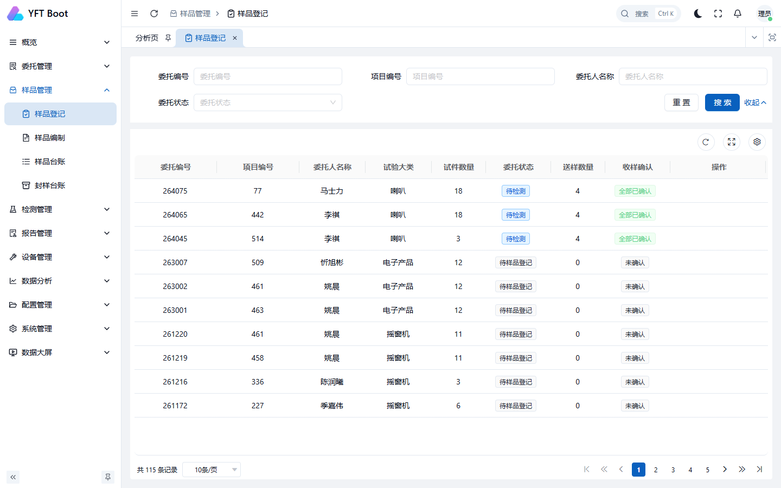Collapse sidebar with double-arrow icon
Screen dimensions: 781x488
[x=13, y=477]
